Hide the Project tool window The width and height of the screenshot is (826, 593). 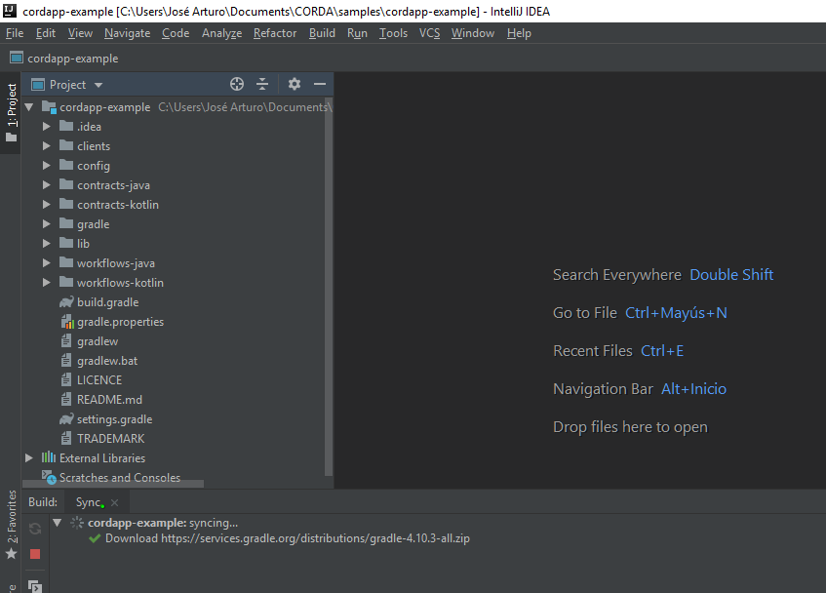click(319, 85)
